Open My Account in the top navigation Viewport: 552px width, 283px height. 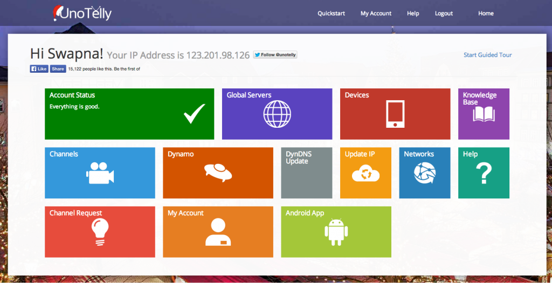(376, 13)
